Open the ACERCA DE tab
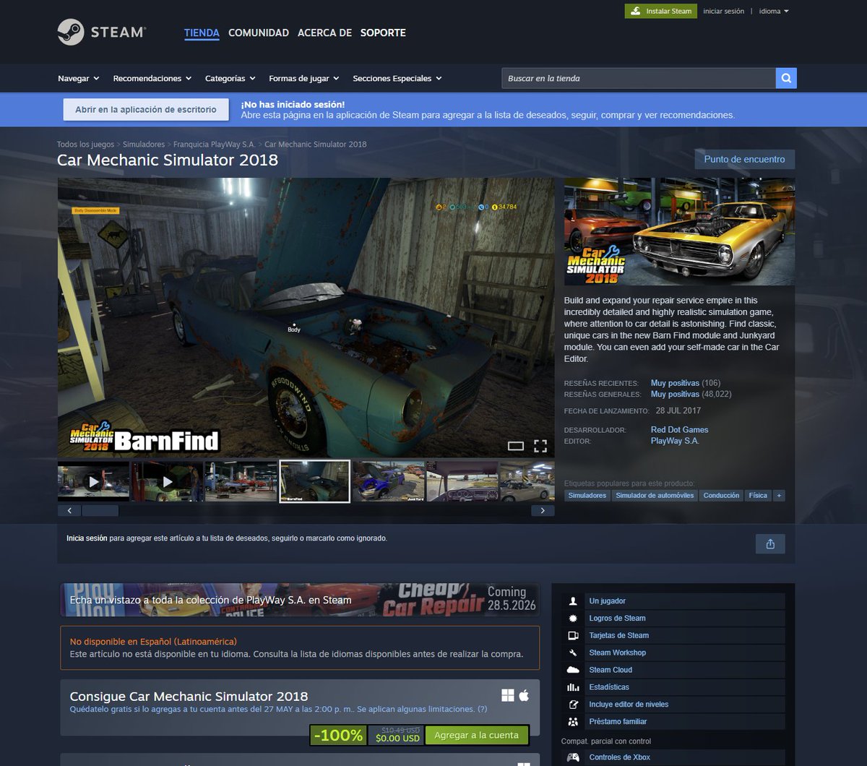The image size is (867, 766). pos(324,33)
